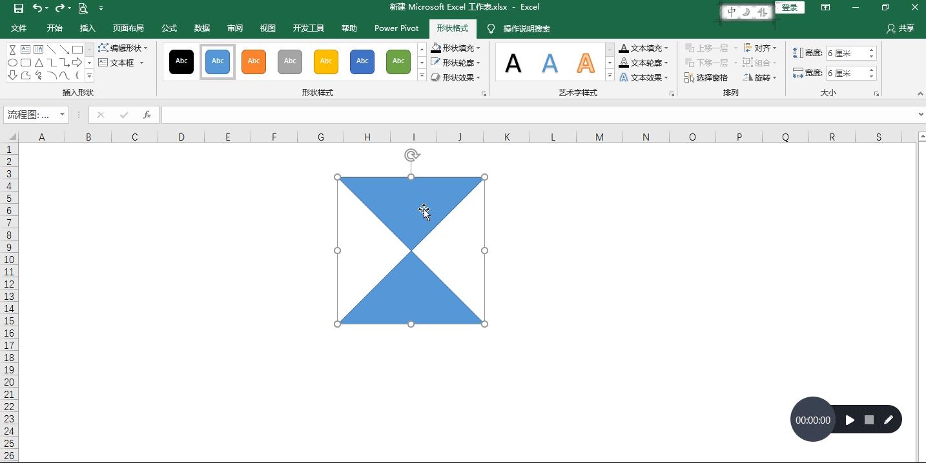Pick the curve shape
This screenshot has width=926, height=463.
tap(64, 75)
